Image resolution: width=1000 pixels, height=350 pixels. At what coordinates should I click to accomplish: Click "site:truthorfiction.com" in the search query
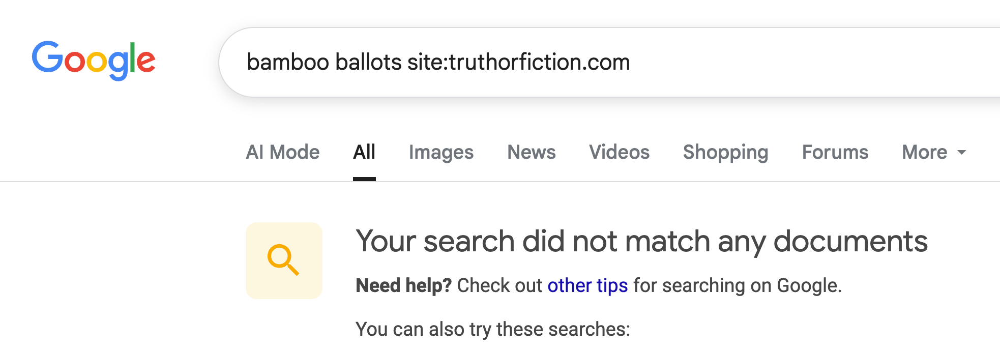518,62
